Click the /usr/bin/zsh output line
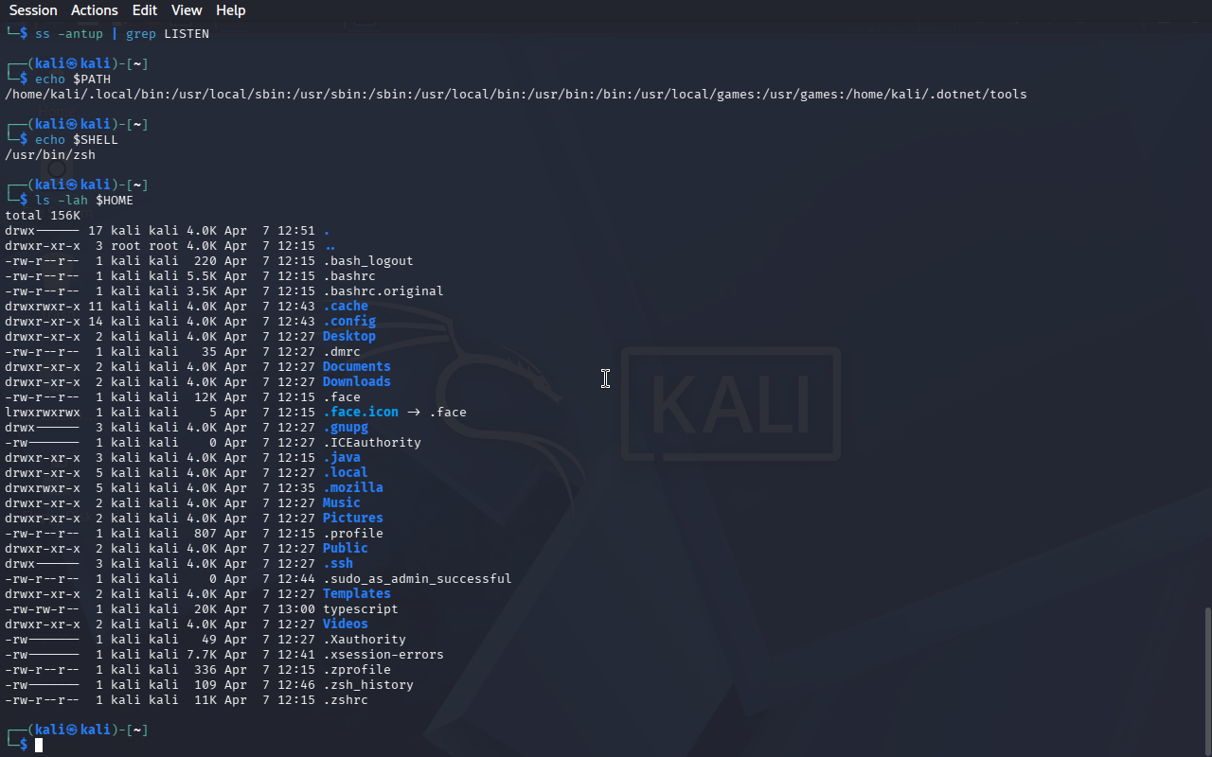1212x757 pixels. (50, 154)
